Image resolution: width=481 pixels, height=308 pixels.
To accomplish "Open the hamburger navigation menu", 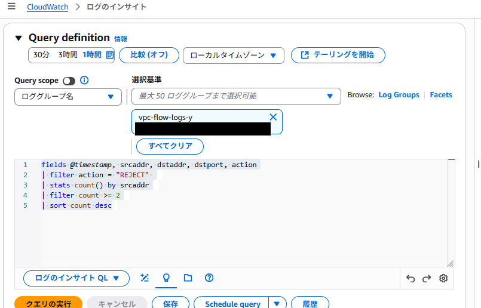I will coord(11,7).
